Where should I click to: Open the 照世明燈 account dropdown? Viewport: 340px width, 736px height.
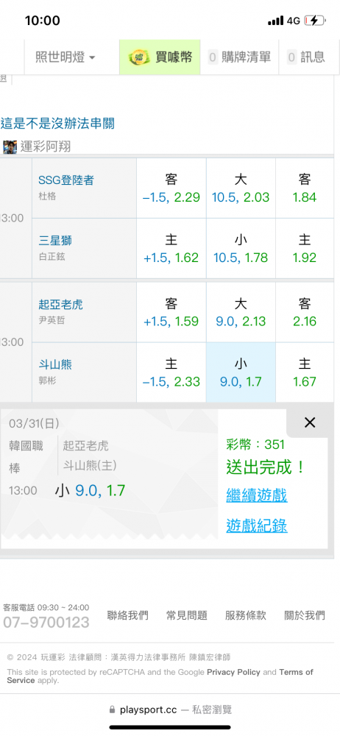(x=65, y=57)
